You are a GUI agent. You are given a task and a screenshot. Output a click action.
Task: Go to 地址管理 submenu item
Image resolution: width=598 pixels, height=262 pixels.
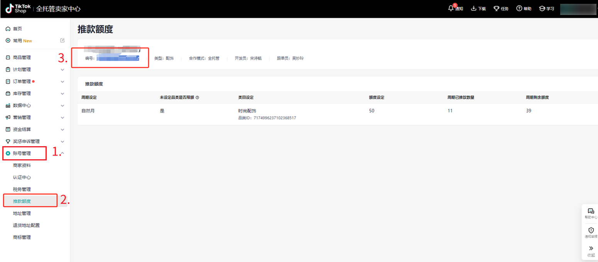coord(22,213)
